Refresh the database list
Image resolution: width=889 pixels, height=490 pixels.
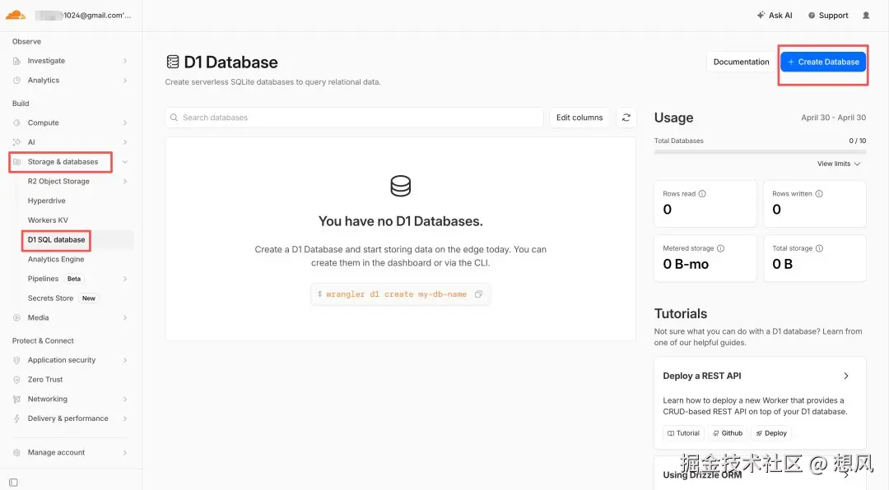[626, 118]
